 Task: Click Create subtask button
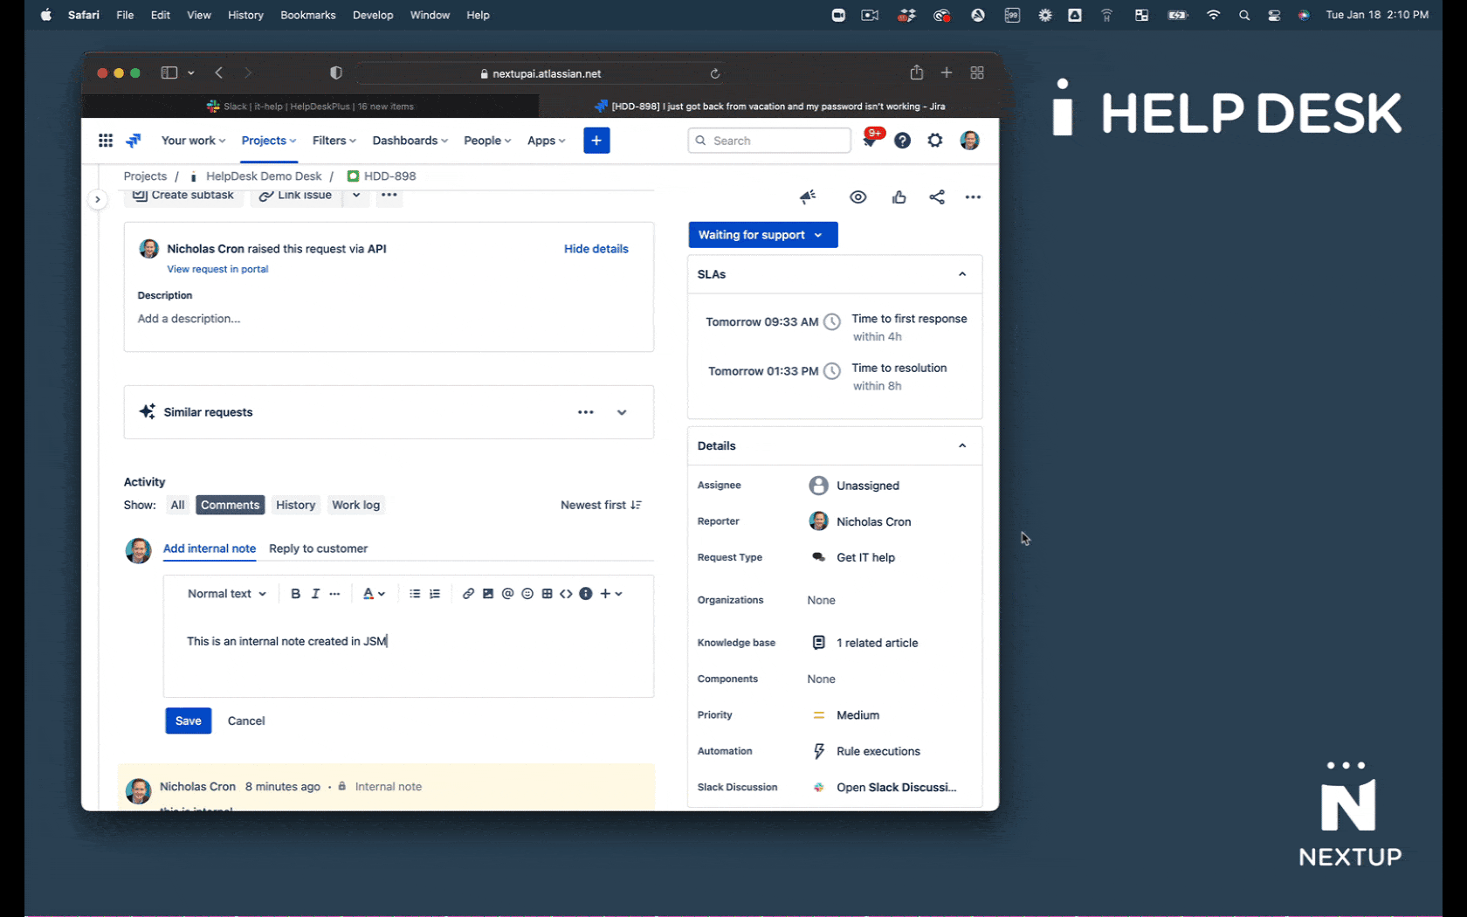click(x=183, y=196)
